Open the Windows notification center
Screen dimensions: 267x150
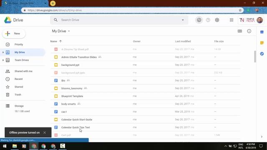point(261,146)
